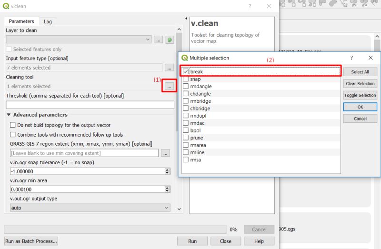
Task: Open layer browse button beside Layer to clean
Action: coord(158,40)
